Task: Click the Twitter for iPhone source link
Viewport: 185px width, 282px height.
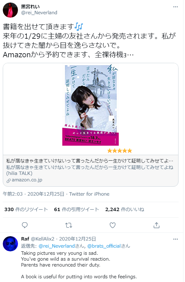Action: click(89, 194)
